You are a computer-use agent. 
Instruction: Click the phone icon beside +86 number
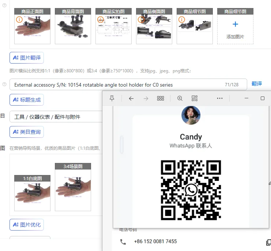coord(123,242)
